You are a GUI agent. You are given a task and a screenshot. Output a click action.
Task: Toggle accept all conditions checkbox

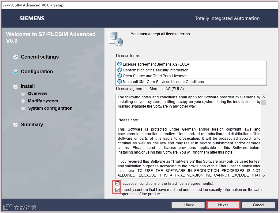tap(117, 184)
